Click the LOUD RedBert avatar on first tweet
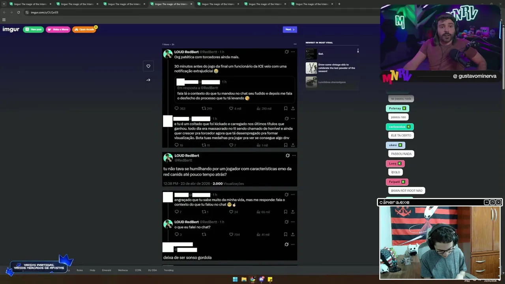Viewport: 505px width, 284px height. coord(168,54)
